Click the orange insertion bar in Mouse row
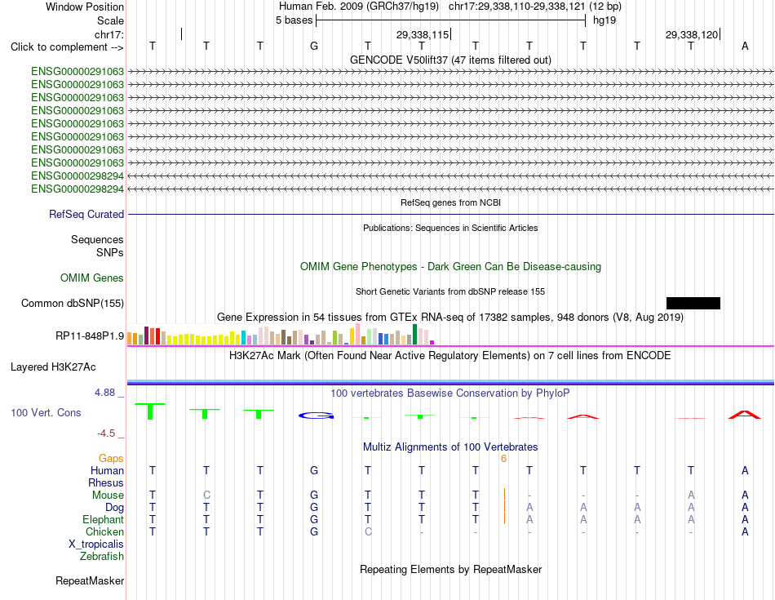The image size is (775, 600). coord(504,494)
